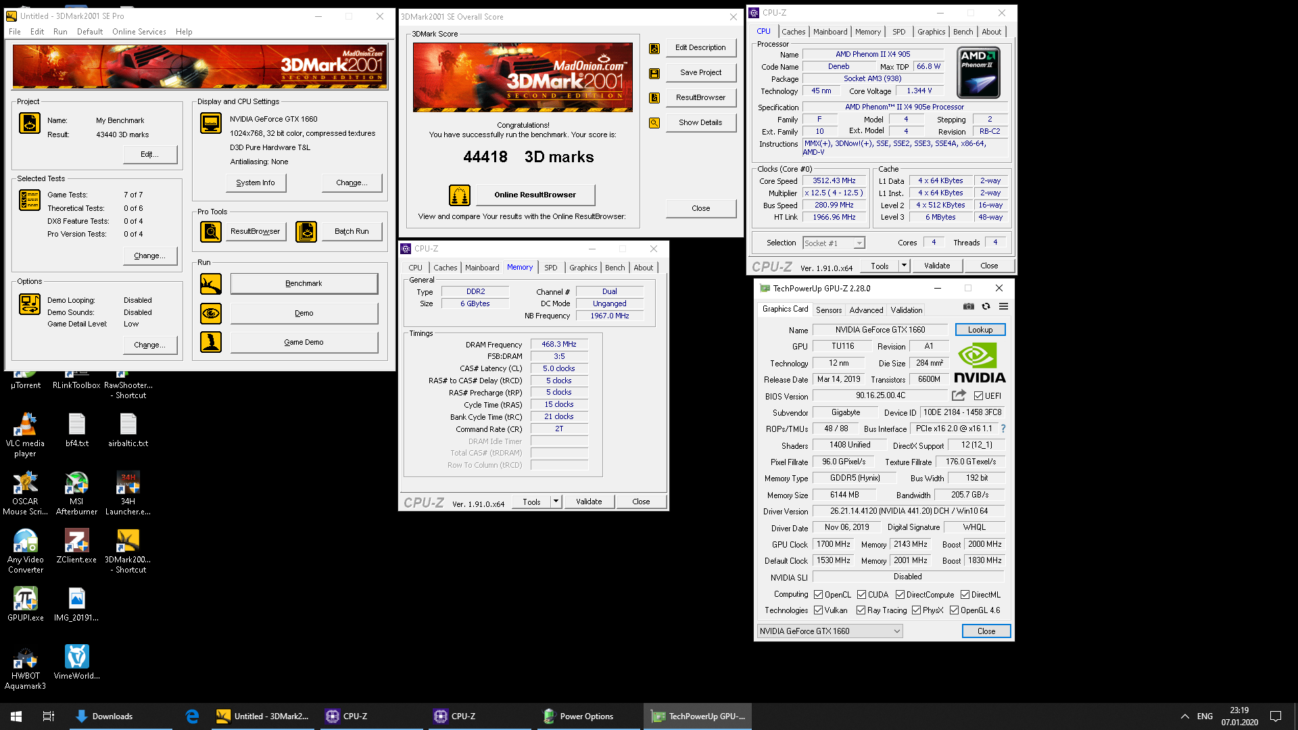Open the GPU-Z hamburger menu
This screenshot has height=730, width=1298.
1004,306
